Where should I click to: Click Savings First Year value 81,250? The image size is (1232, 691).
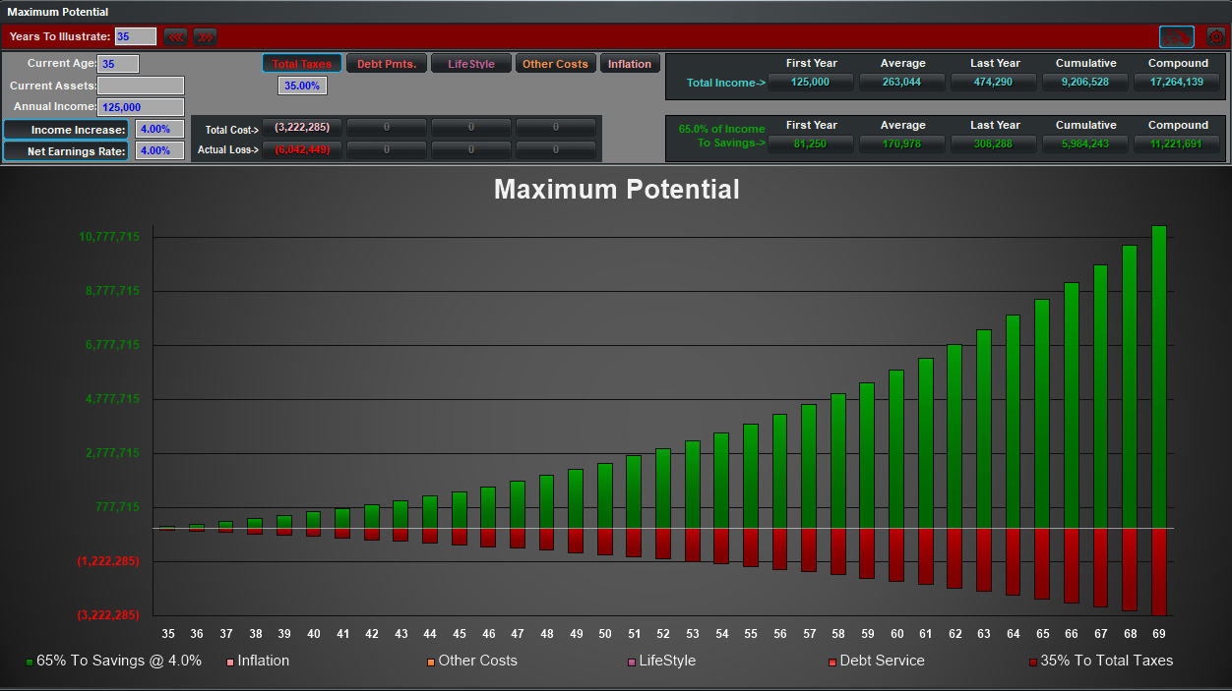811,144
